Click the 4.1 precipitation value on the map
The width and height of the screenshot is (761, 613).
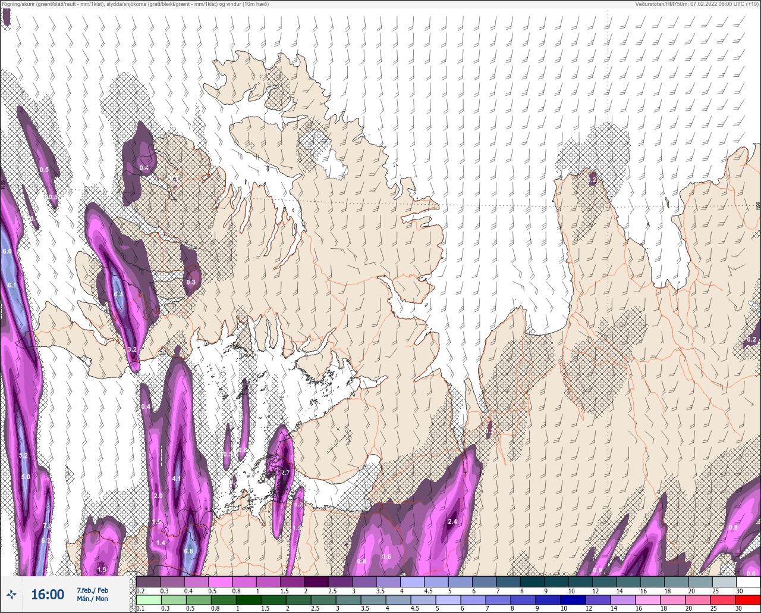[176, 478]
